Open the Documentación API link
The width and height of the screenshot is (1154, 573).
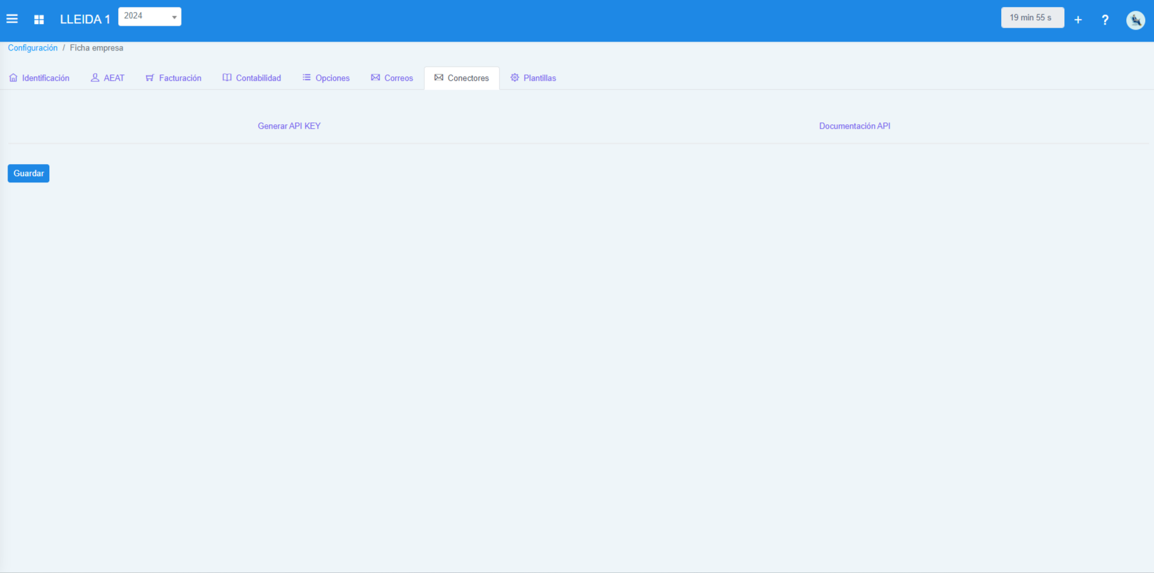[854, 126]
